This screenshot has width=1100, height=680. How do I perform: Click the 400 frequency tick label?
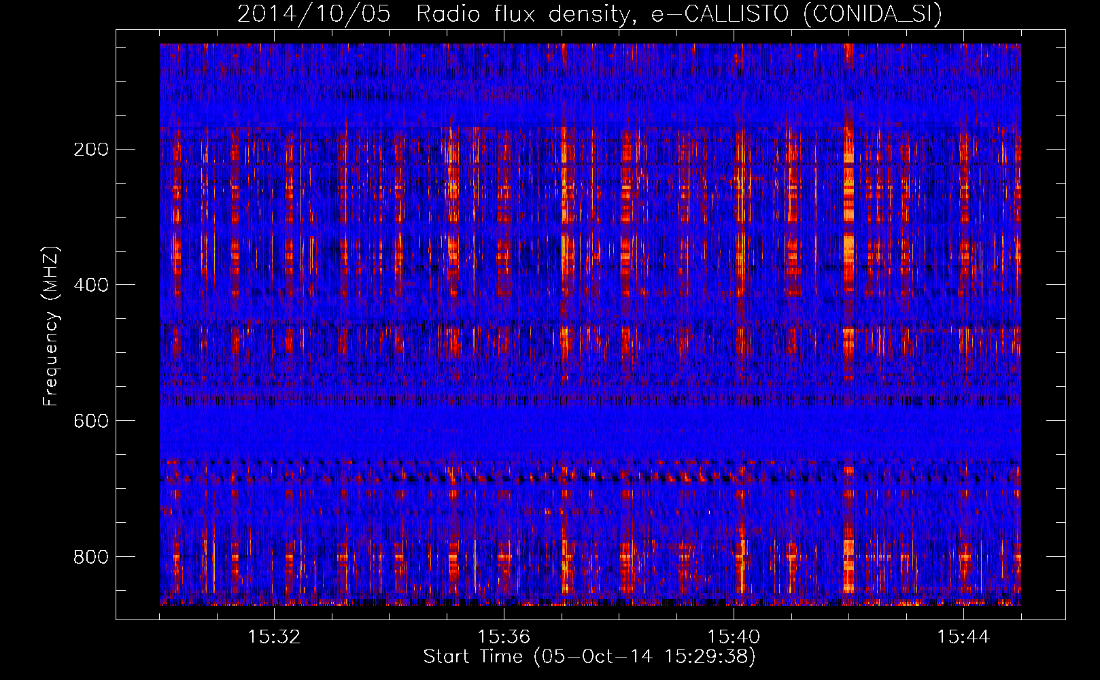click(x=91, y=285)
